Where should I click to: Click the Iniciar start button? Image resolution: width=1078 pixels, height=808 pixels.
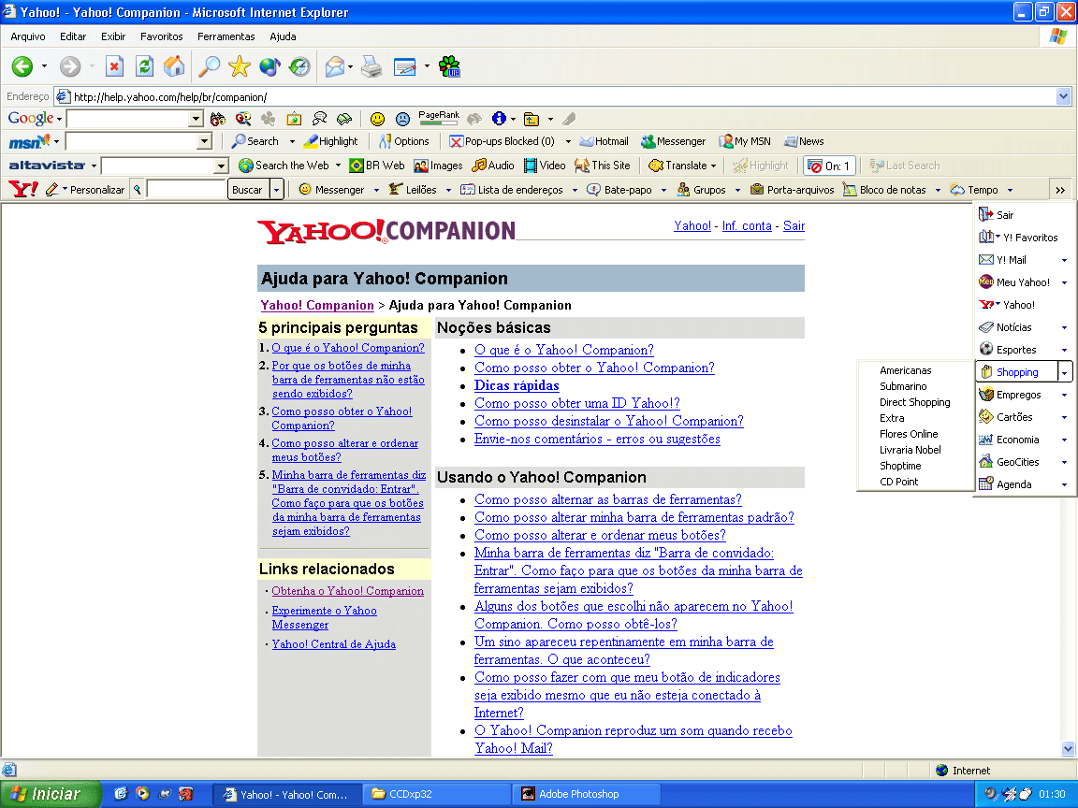(x=50, y=794)
